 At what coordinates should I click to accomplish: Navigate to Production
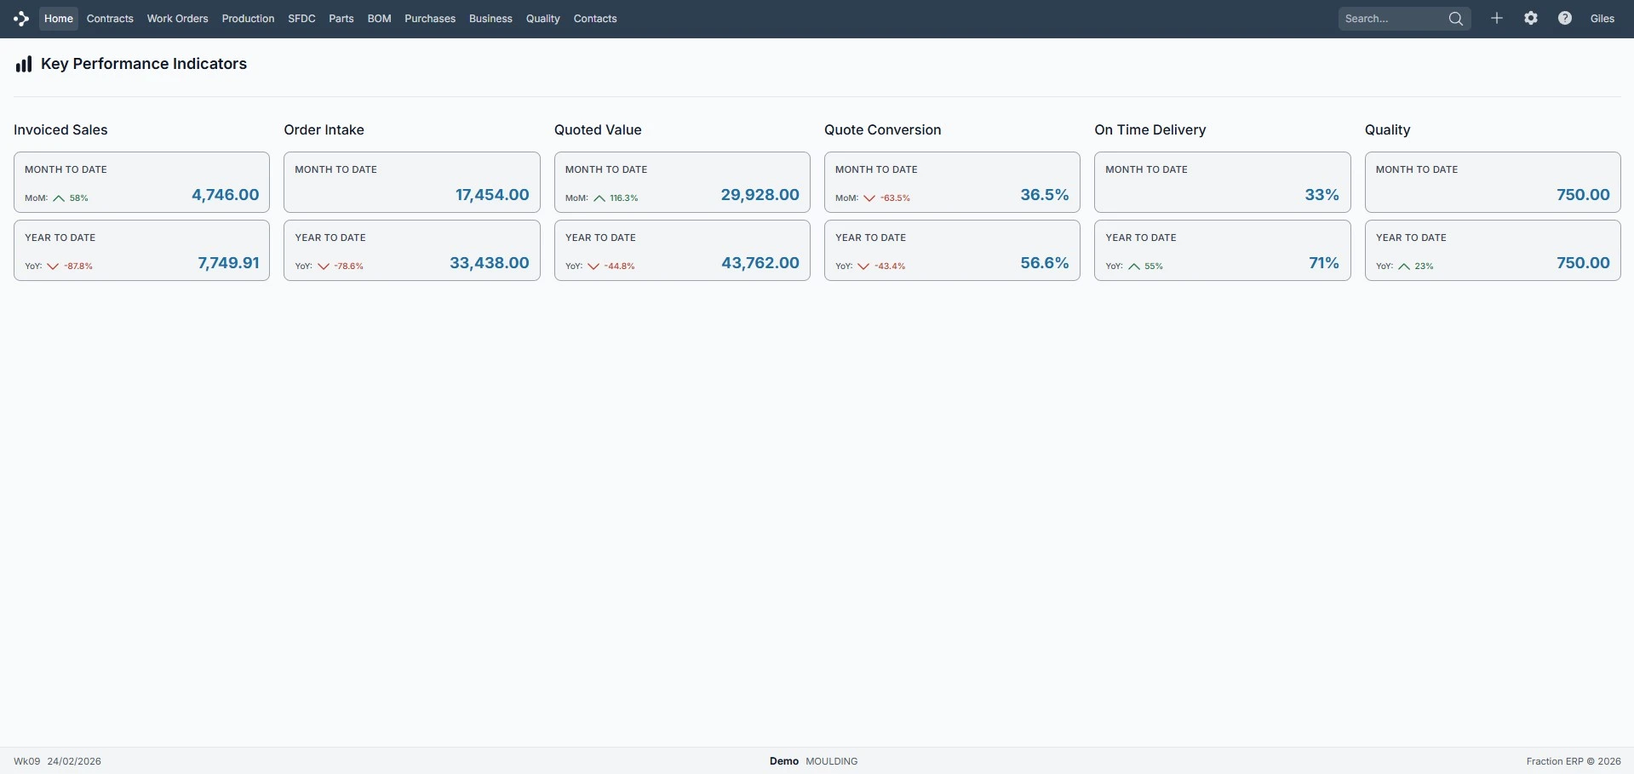pos(247,18)
